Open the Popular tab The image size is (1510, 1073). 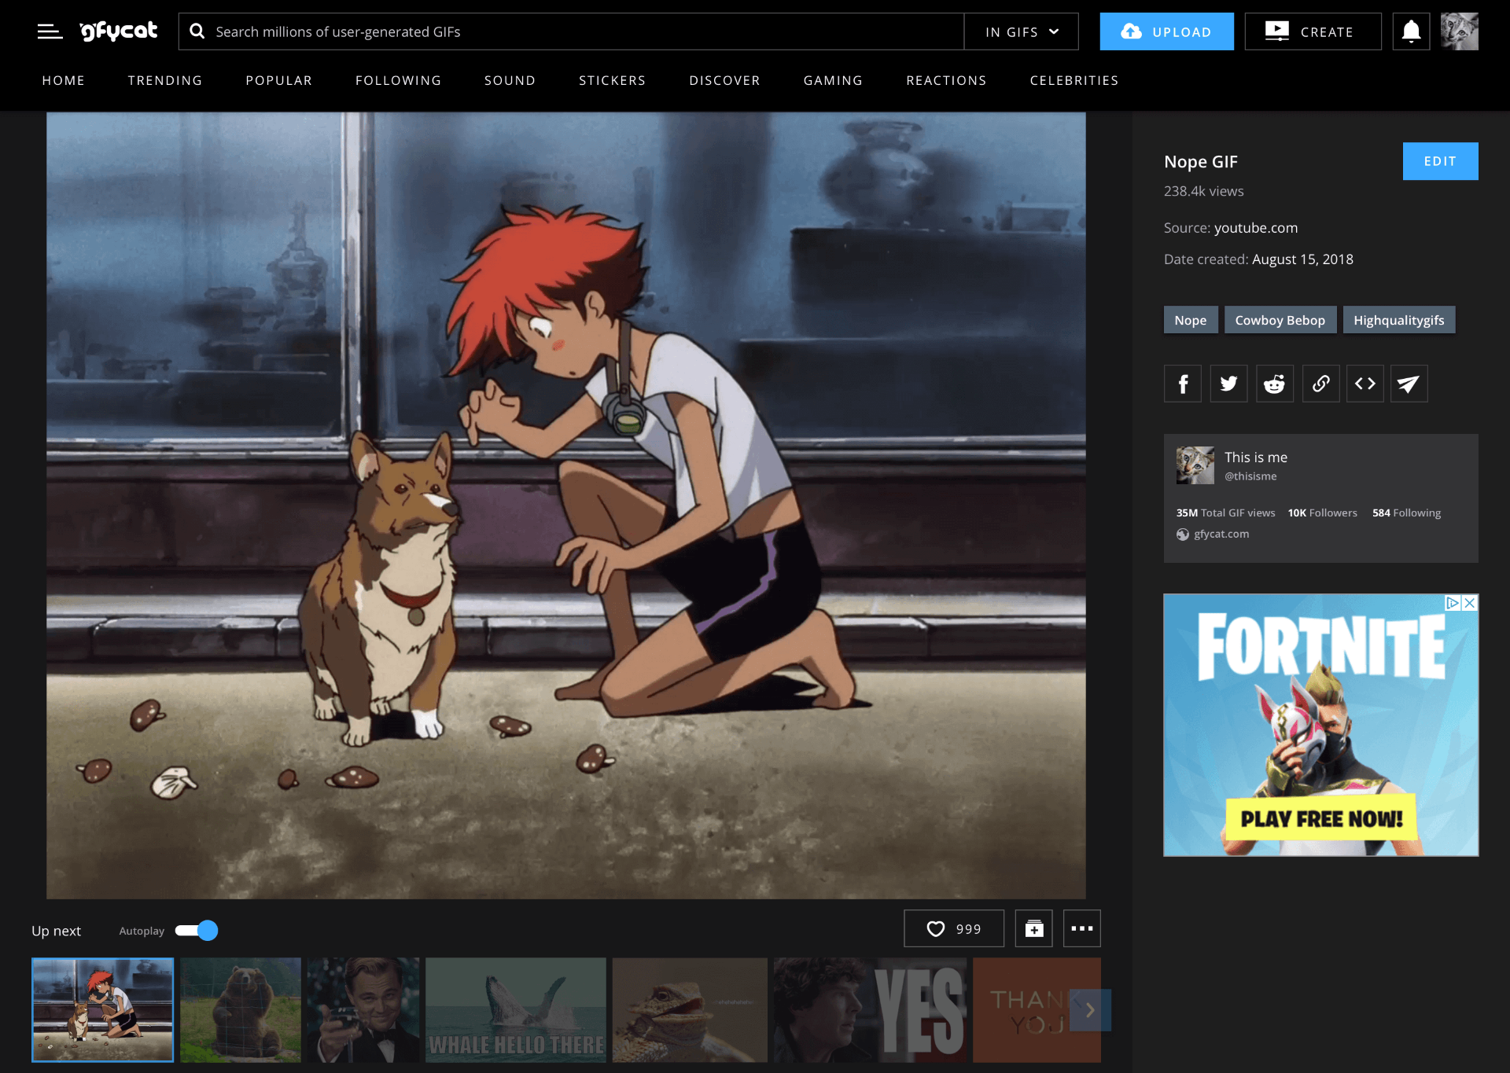coord(279,80)
